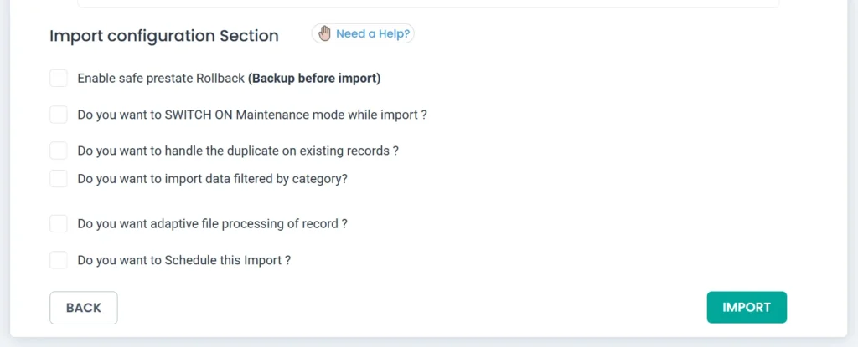Click the Maintenance mode while import question text

pyautogui.click(x=252, y=115)
